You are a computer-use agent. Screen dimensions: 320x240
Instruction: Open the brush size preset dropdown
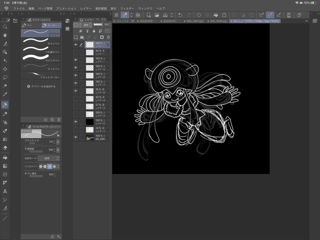click(x=58, y=142)
